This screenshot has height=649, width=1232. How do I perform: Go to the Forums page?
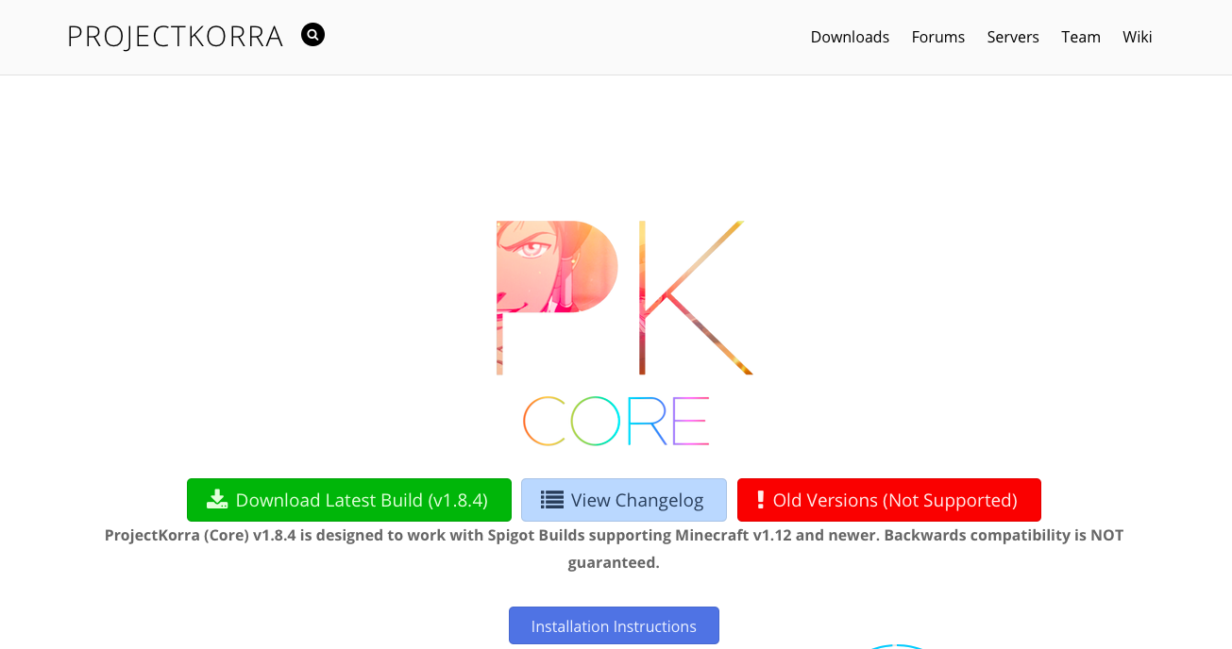click(938, 37)
